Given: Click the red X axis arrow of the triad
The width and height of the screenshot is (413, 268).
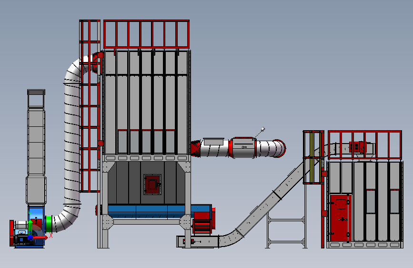Looking at the screenshot, I should (41, 237).
